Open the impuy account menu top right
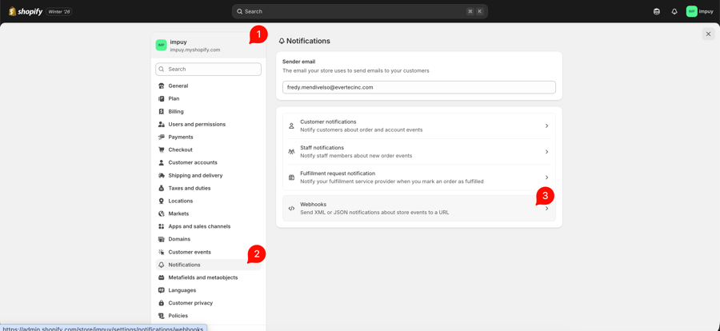 coord(699,11)
